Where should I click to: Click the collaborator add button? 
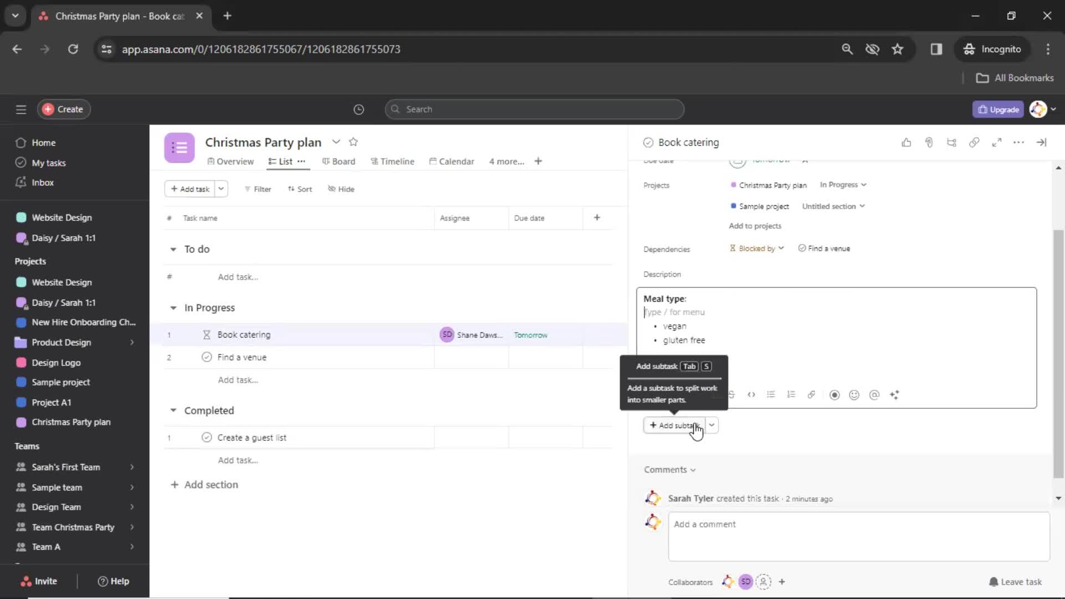tap(781, 581)
